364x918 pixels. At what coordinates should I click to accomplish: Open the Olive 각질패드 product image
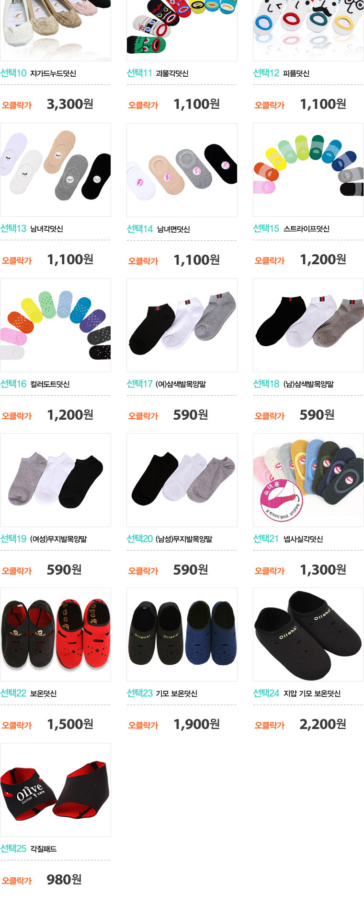56,790
